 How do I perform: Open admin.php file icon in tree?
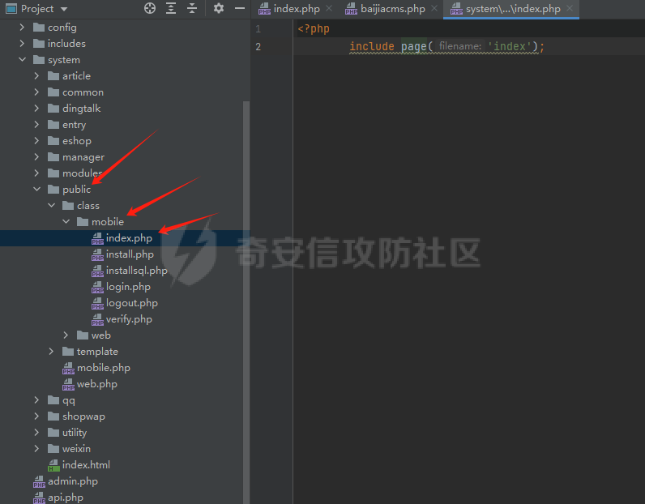(39, 481)
